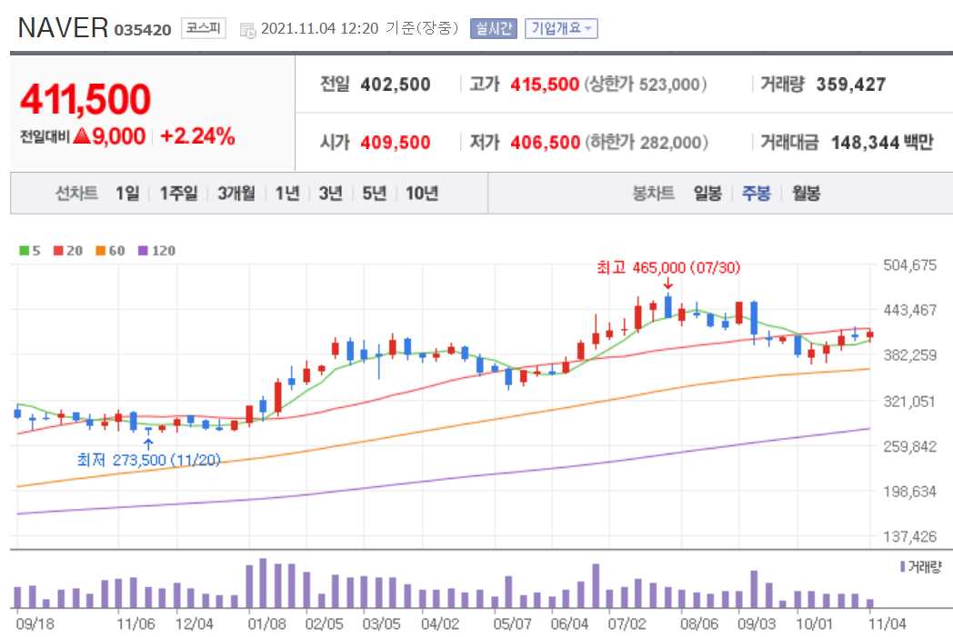
Task: Select the 3개월 chart period
Action: 235,193
